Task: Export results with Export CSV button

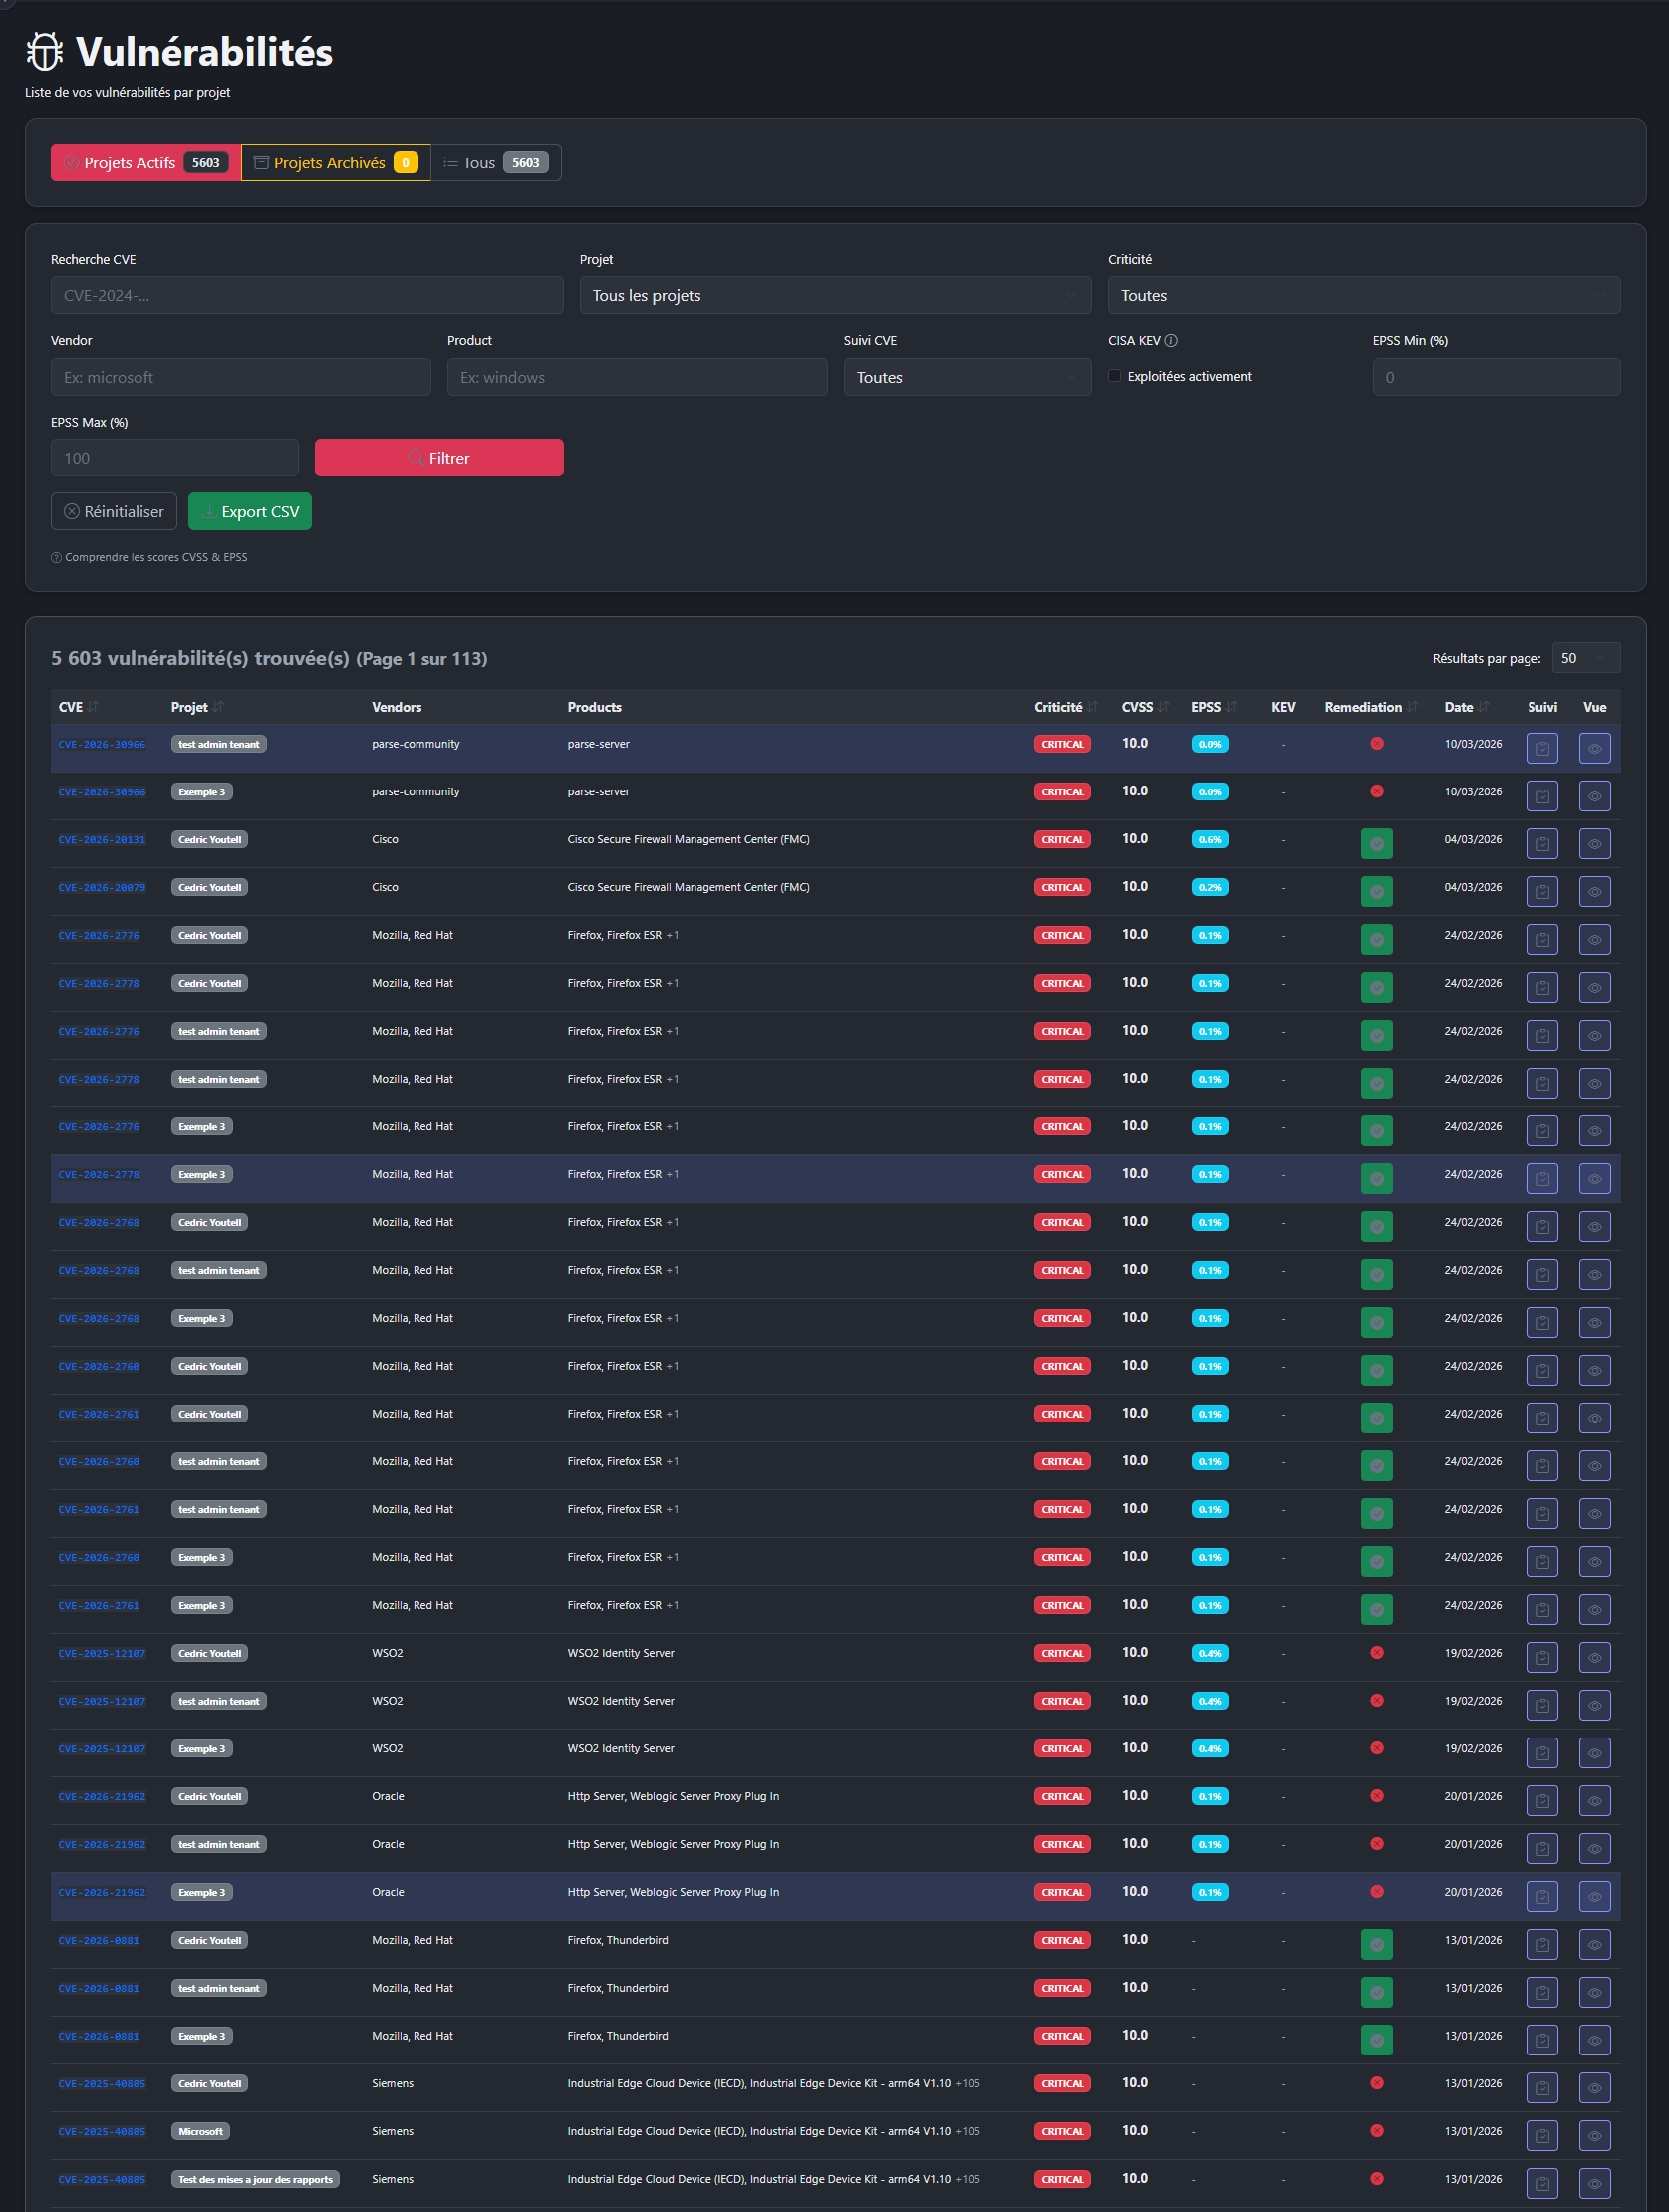Action: click(250, 512)
